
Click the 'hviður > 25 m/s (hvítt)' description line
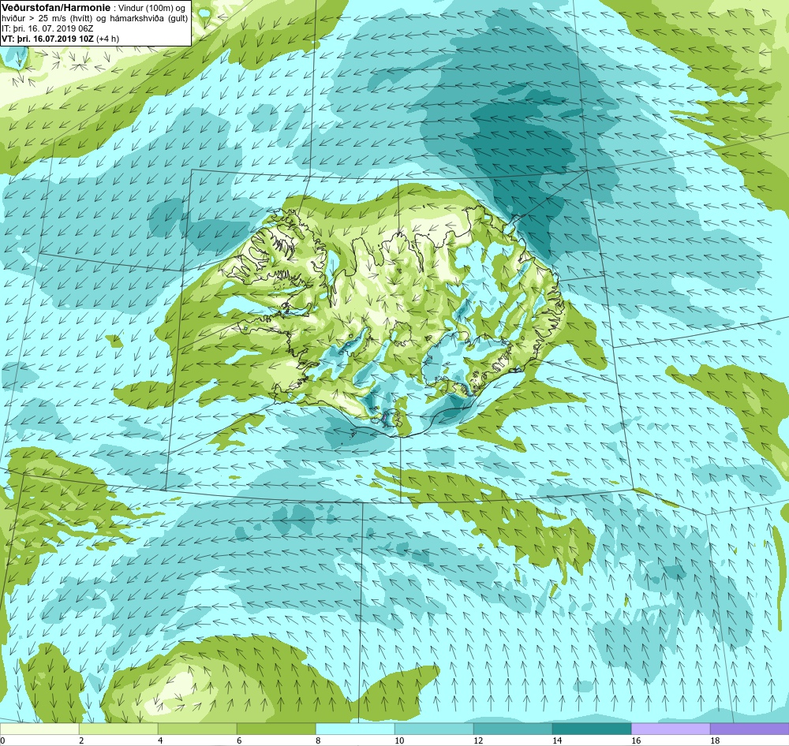point(49,18)
